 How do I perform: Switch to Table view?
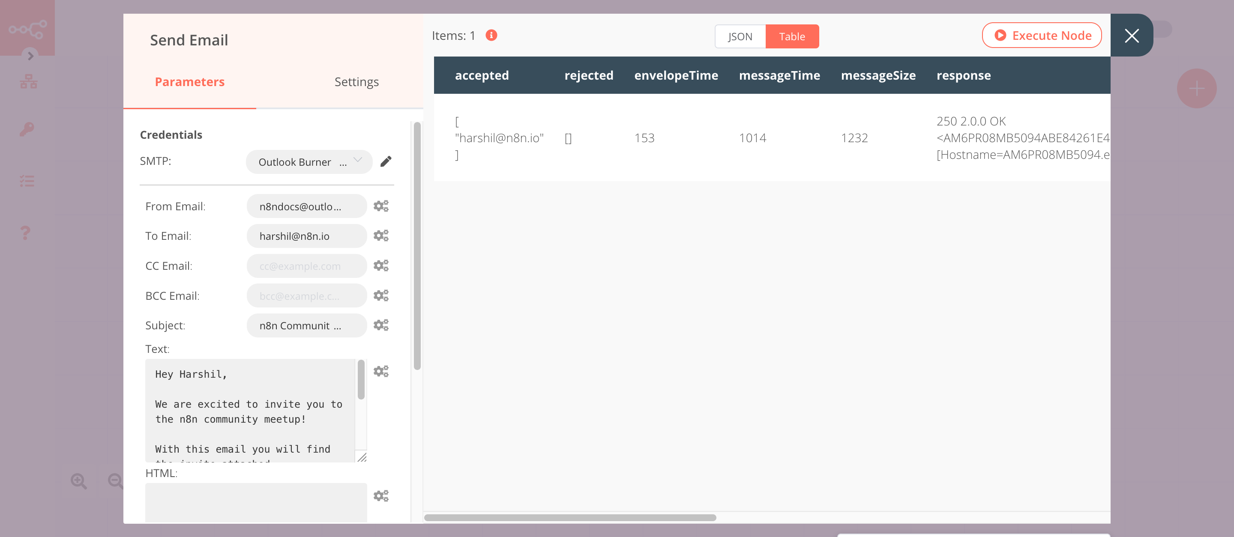pyautogui.click(x=793, y=36)
